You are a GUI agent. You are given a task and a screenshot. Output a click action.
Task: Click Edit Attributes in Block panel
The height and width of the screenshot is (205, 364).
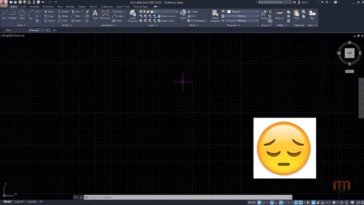pos(196,20)
